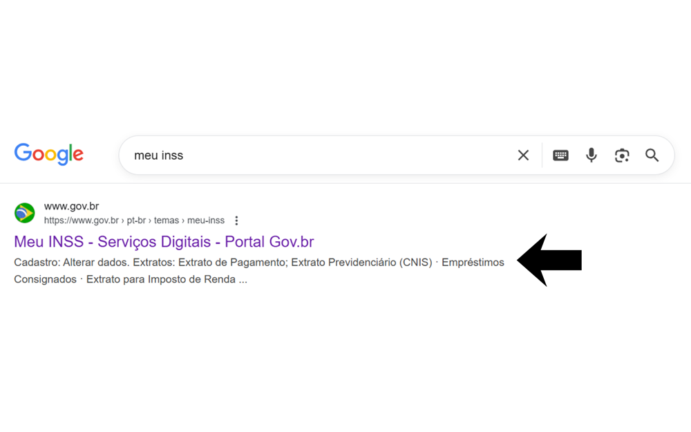Open the Meu INSS - Serviços Digitais result
This screenshot has height=432, width=691.
coord(164,242)
